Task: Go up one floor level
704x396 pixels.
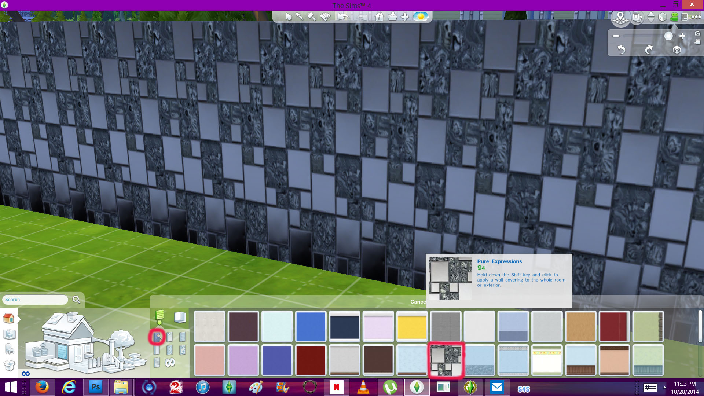Action: pos(651,14)
